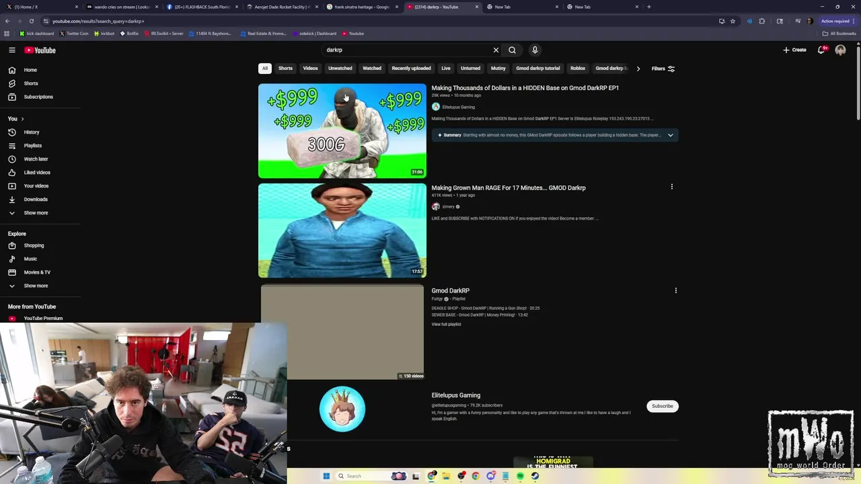Open the YouTube hamburger guide menu
The image size is (861, 484).
(x=12, y=50)
